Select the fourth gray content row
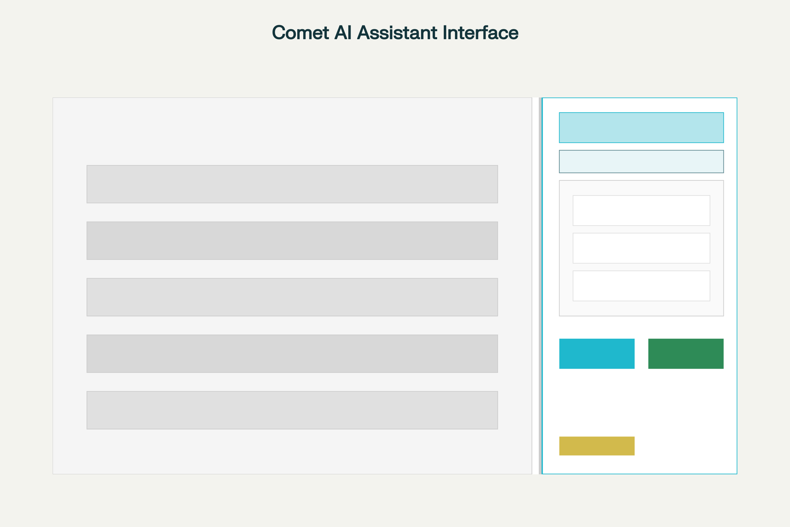Image resolution: width=790 pixels, height=527 pixels. click(292, 353)
